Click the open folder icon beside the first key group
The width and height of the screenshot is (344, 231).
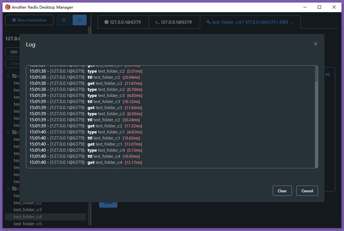point(14,76)
